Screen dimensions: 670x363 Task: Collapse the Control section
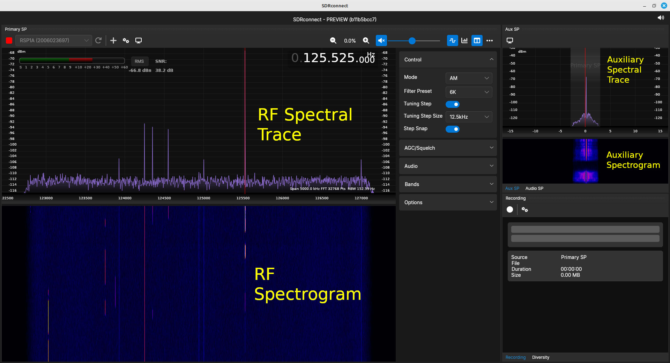coord(448,60)
